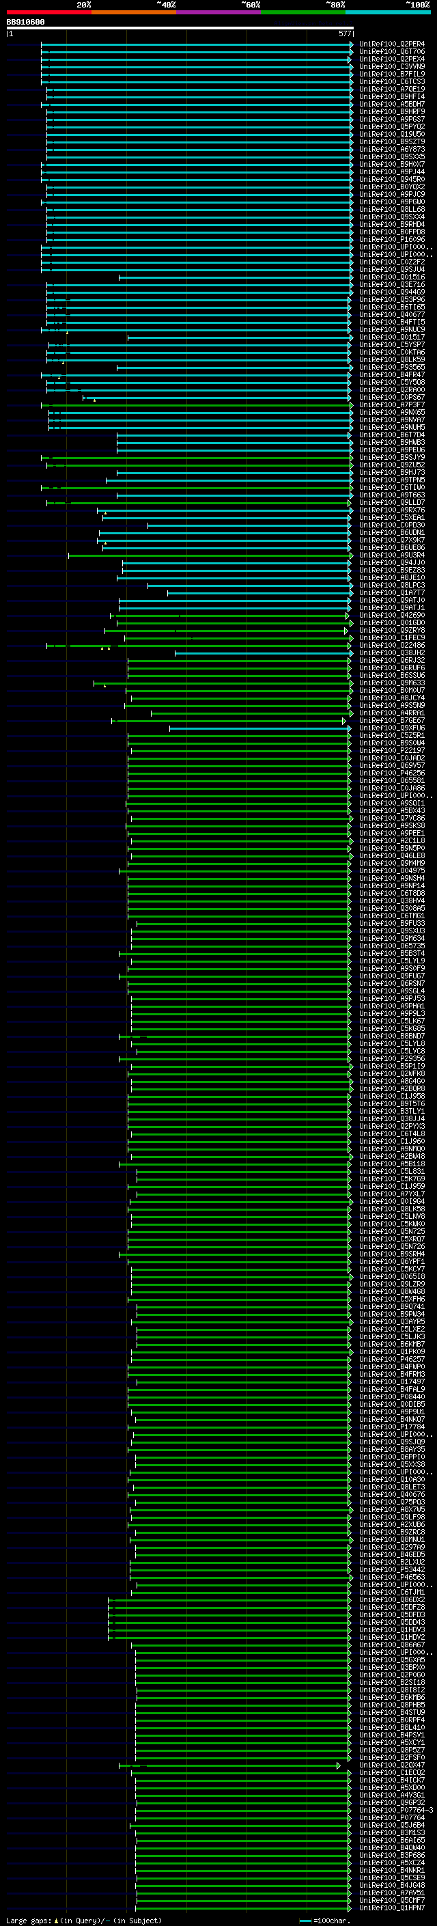
Task: Click label UniRef100_A9NUC9
Action: pyautogui.click(x=391, y=330)
